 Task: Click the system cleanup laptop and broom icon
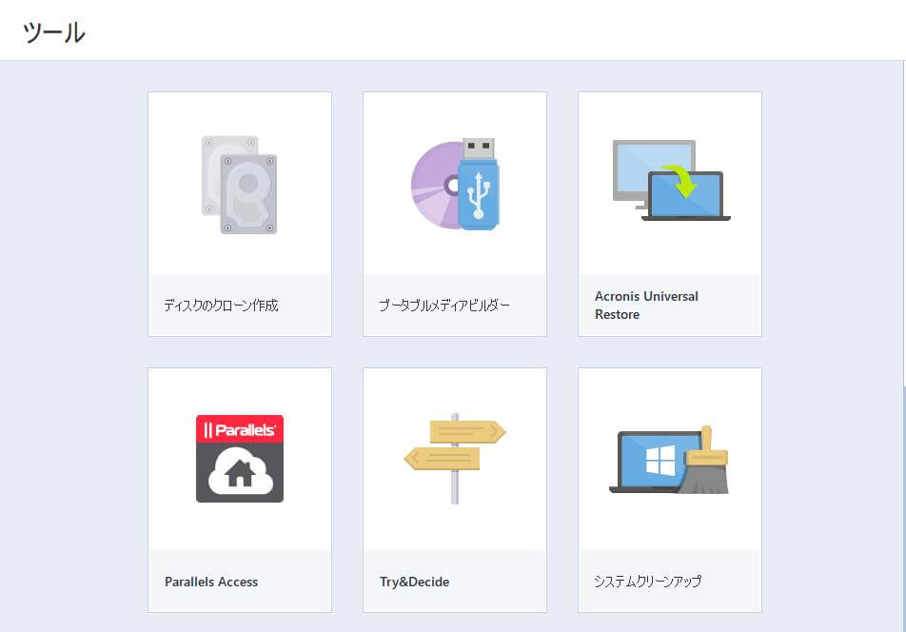669,460
